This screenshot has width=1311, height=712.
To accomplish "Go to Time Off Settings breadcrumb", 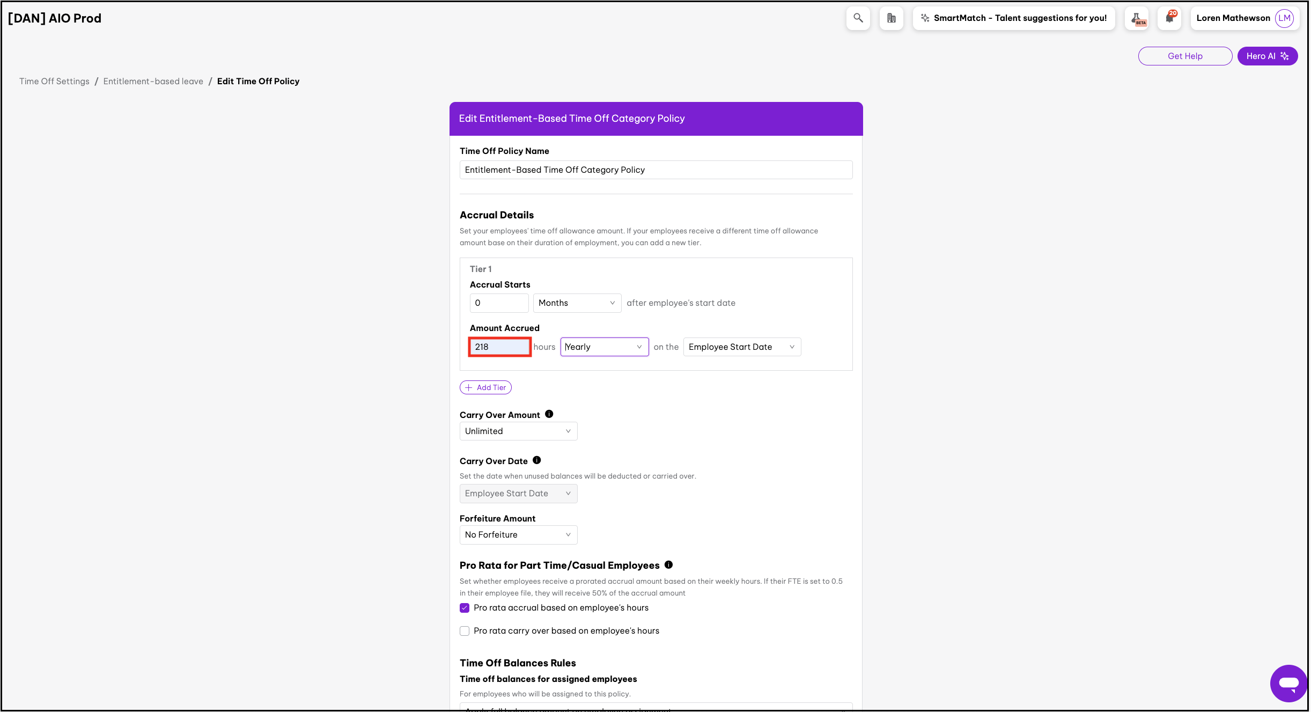I will 54,82.
